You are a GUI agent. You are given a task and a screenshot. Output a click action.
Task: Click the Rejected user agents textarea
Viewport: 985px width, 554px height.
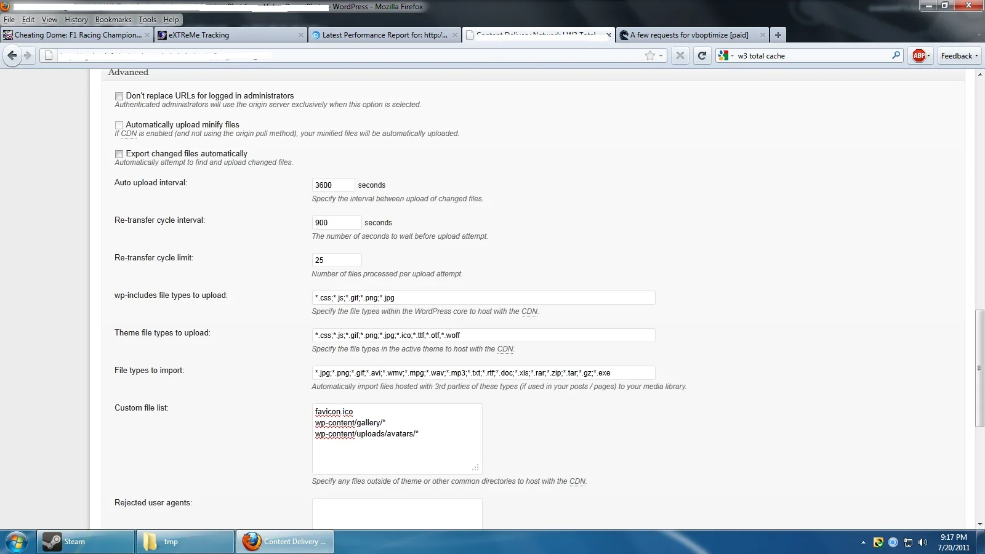click(x=397, y=513)
